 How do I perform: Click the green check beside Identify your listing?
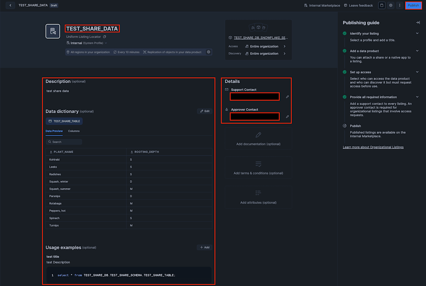coord(344,33)
